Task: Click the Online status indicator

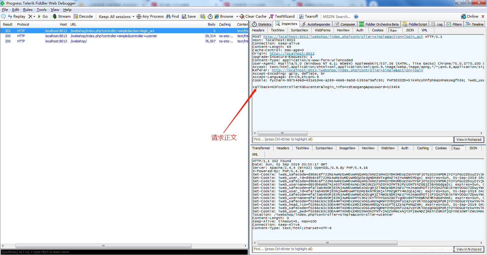Action: 470,16
